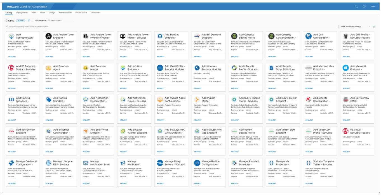Click the Add SovLabs vCenter Endpoint icon

click(123, 131)
